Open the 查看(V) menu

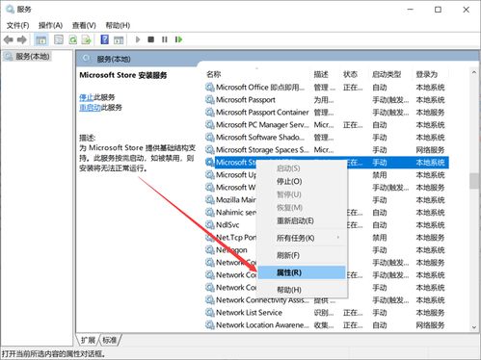coord(84,25)
